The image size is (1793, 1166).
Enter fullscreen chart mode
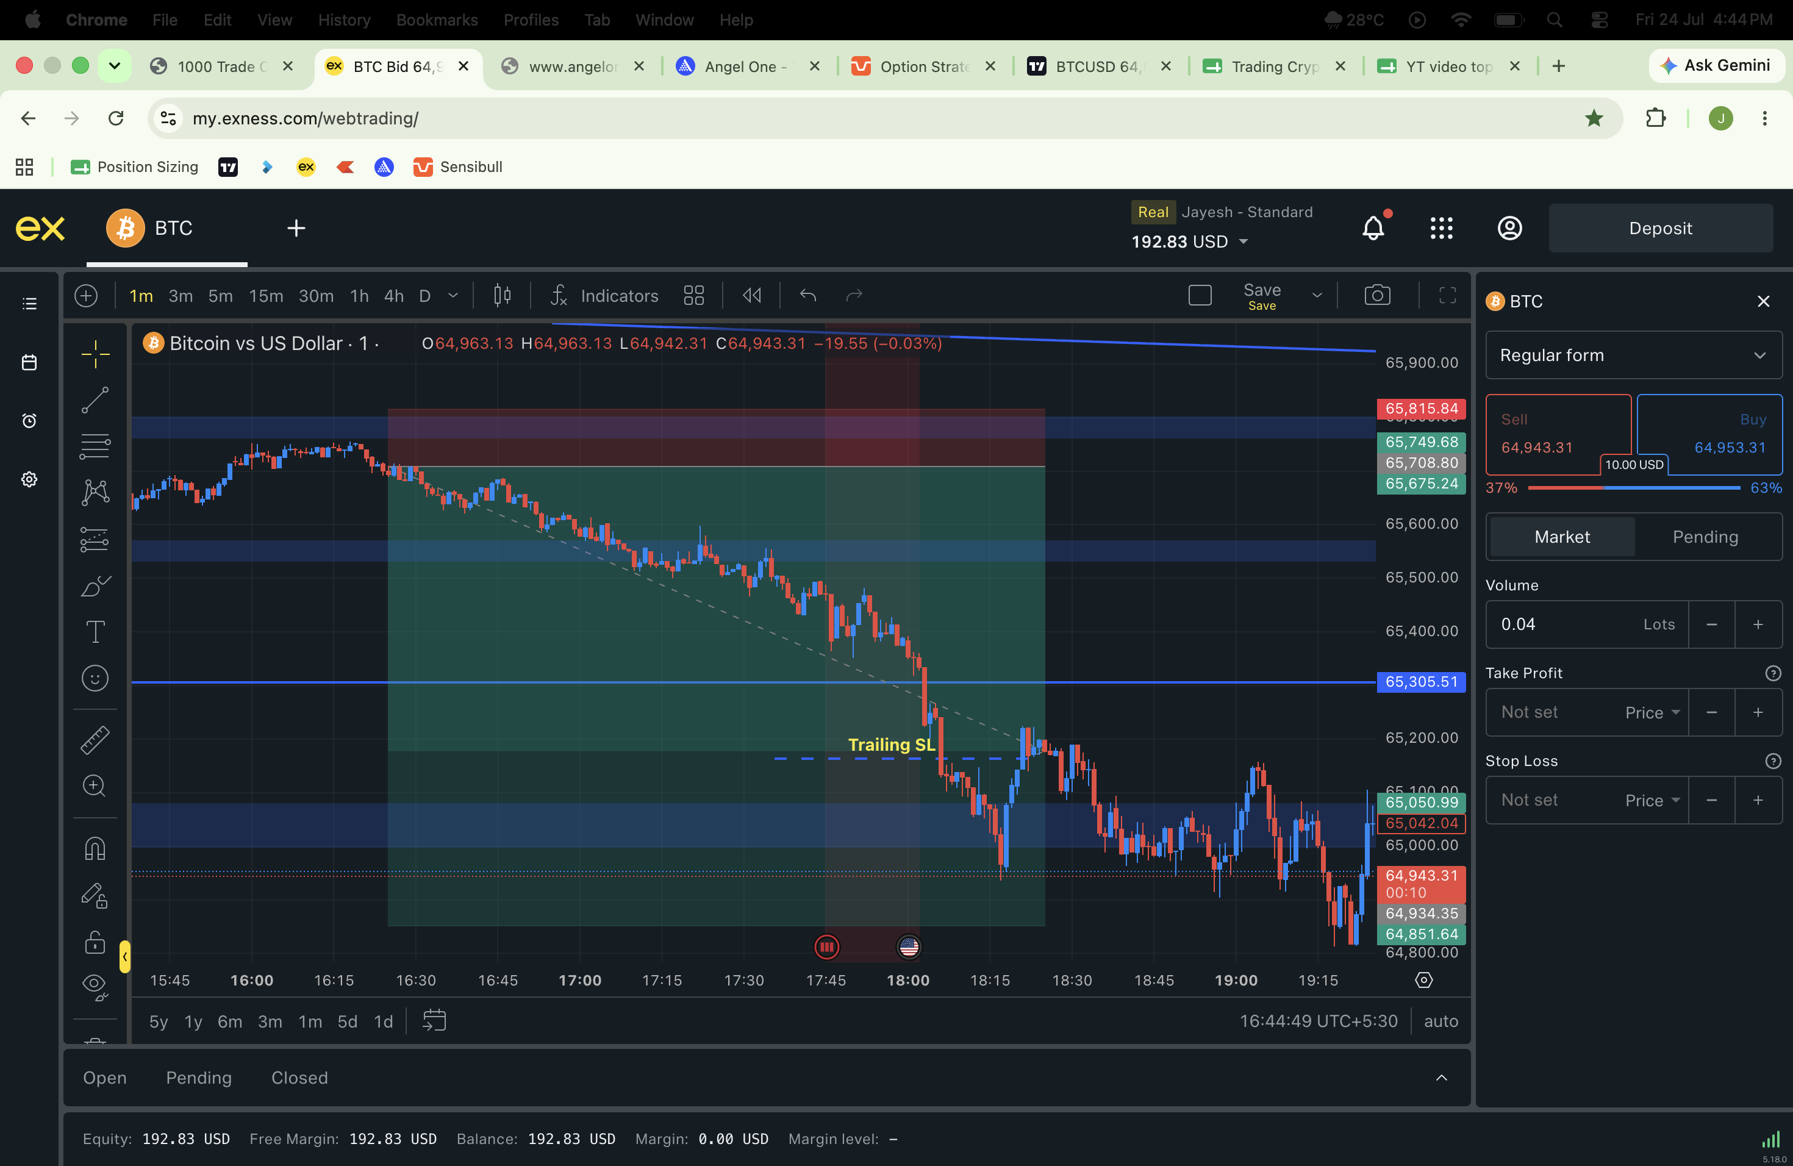[x=1447, y=295]
